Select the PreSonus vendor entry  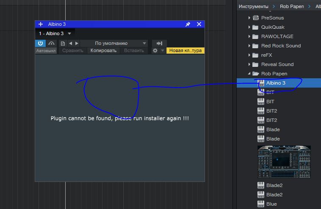pos(272,18)
